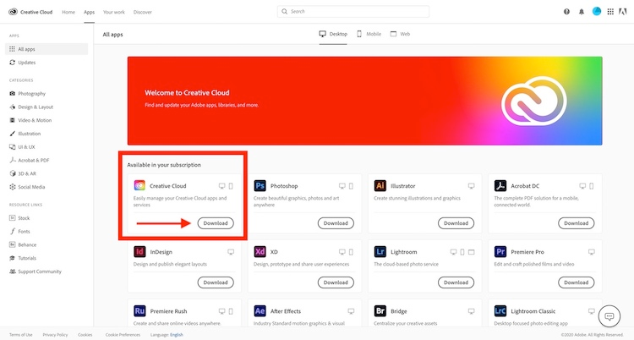
Task: Download Photoshop
Action: pyautogui.click(x=336, y=223)
